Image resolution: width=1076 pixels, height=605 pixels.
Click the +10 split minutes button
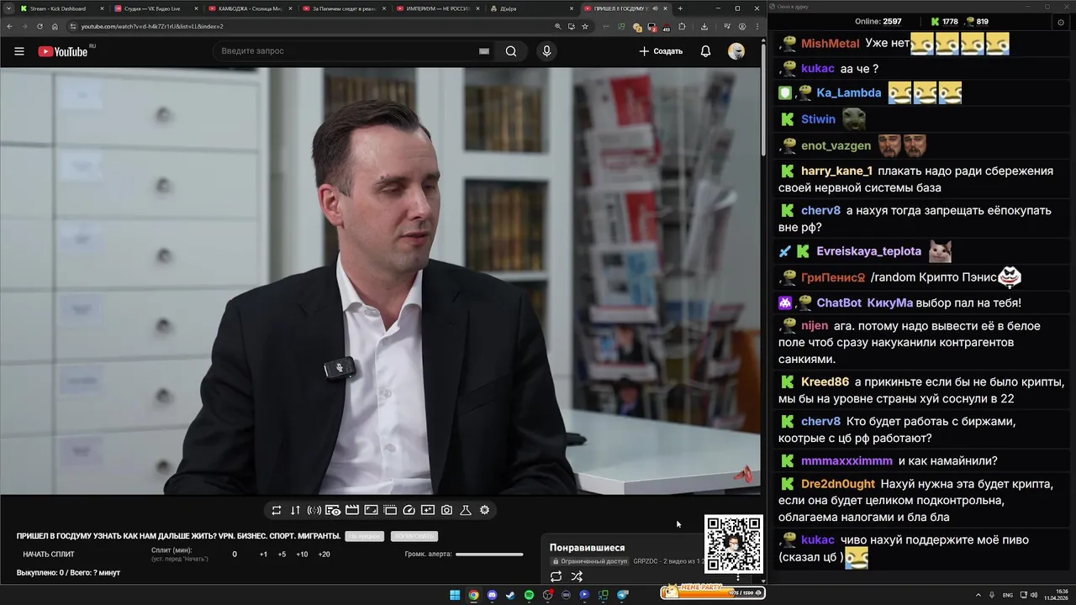coord(303,555)
